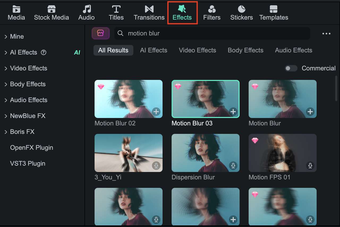Click the search field containing motion blur

click(x=212, y=33)
